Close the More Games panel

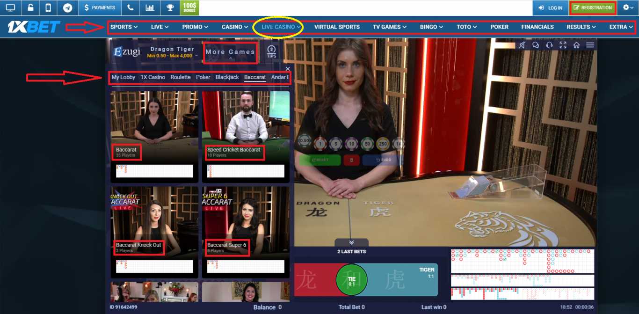288,69
